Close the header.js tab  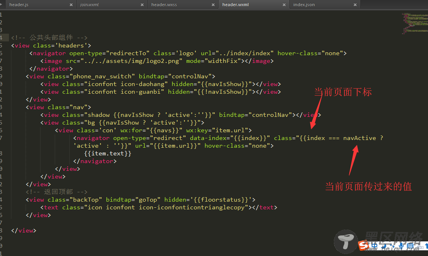click(x=71, y=5)
